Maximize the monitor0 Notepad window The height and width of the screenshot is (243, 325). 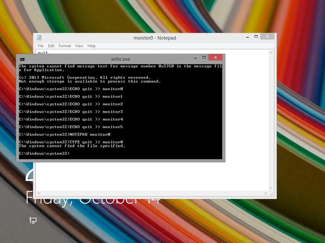pos(256,37)
